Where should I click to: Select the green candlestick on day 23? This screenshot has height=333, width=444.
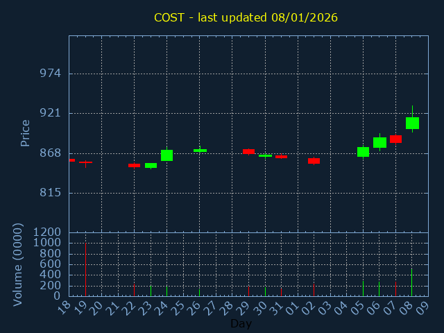(x=151, y=165)
